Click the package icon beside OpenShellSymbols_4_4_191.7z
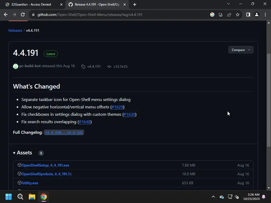The image size is (271, 203). pos(19,174)
